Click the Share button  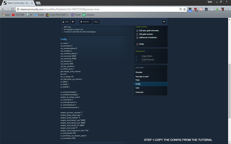coord(96,22)
